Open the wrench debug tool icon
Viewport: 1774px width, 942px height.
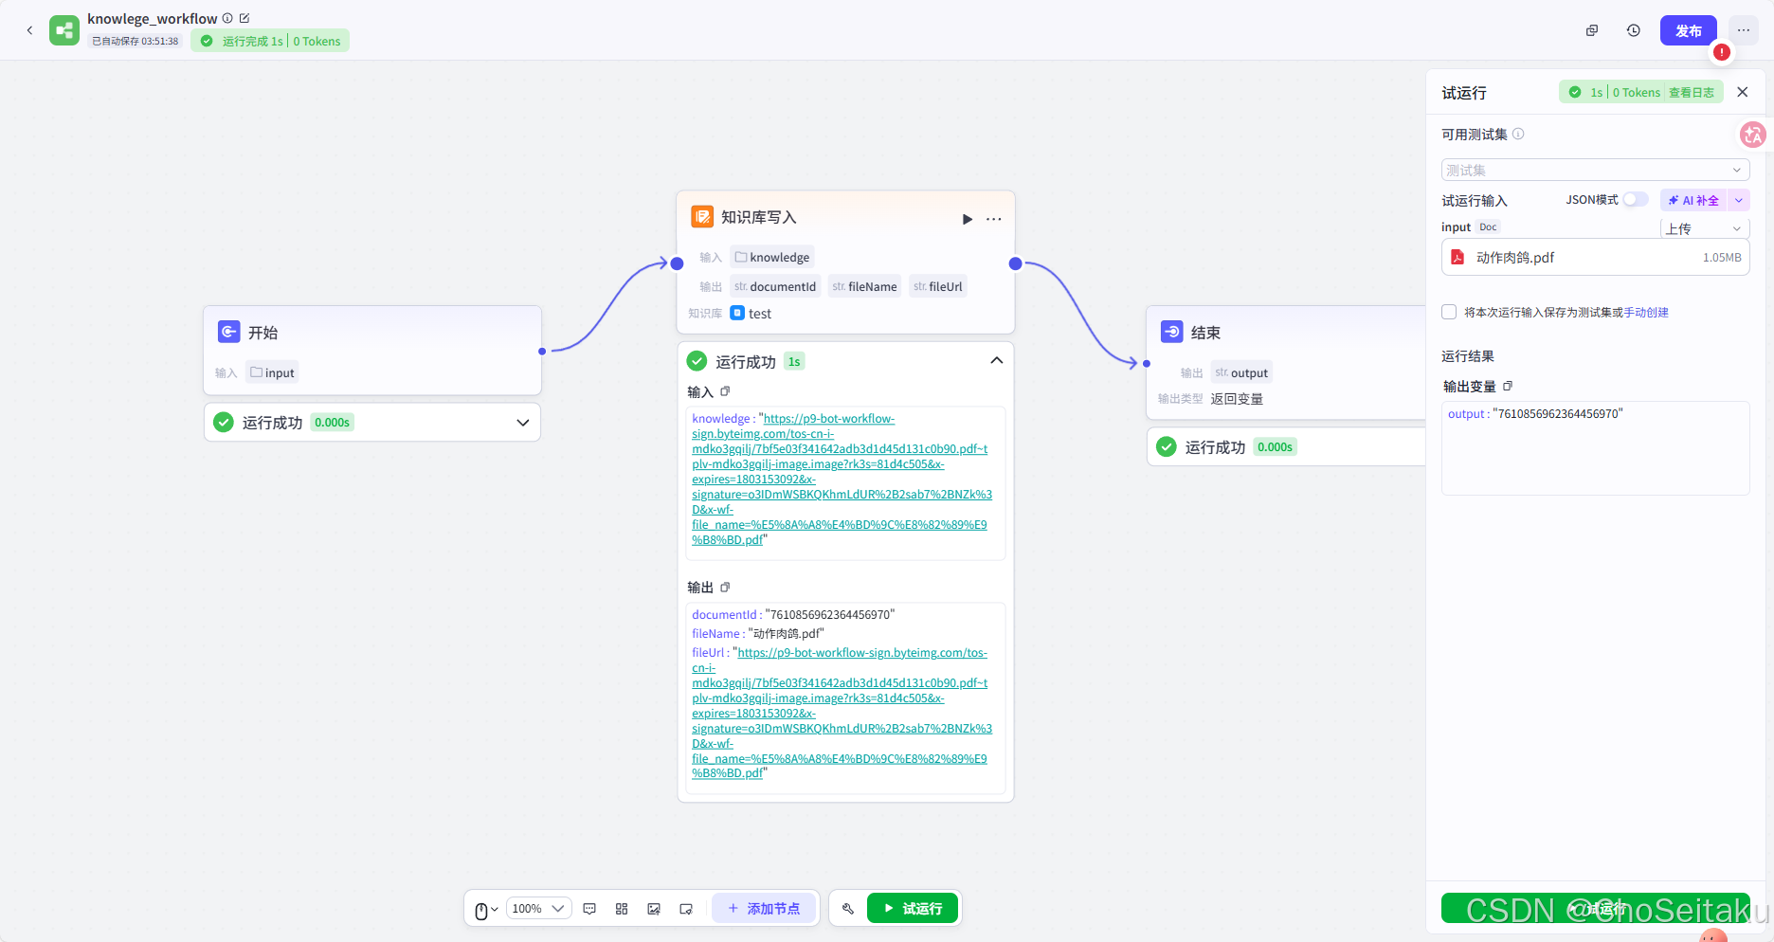(848, 909)
